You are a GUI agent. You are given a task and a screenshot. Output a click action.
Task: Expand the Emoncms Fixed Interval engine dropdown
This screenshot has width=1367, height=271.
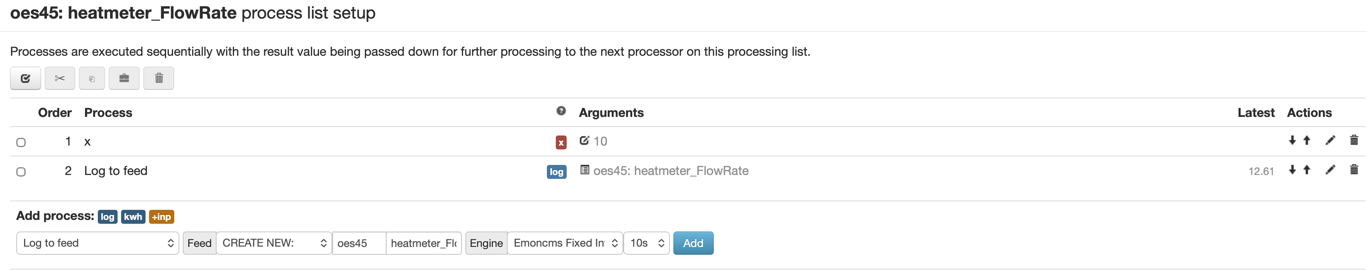tap(565, 243)
